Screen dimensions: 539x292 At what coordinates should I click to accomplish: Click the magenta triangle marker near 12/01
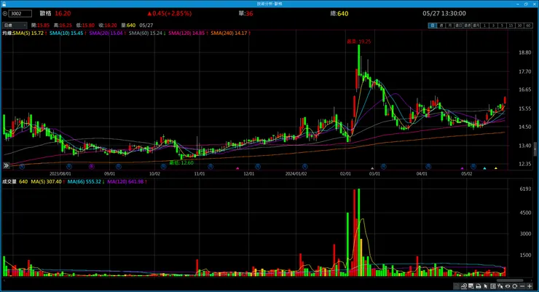[x=237, y=168]
